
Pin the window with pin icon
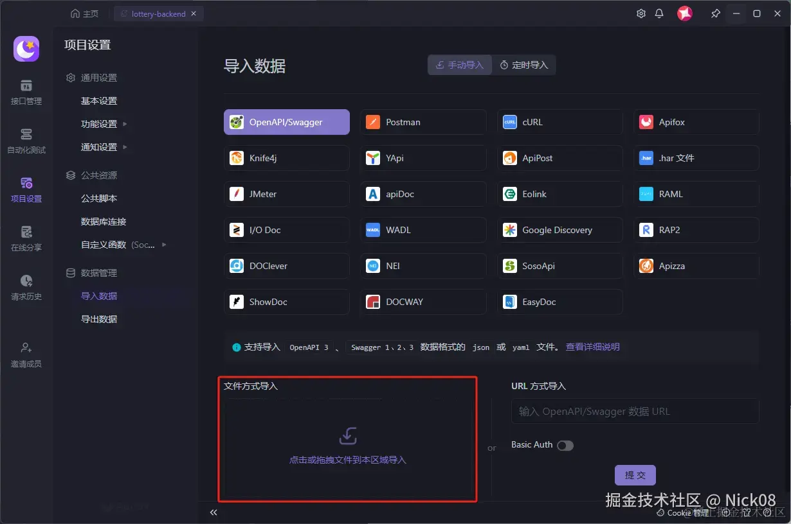click(716, 13)
